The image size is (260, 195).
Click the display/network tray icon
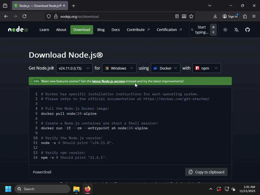pyautogui.click(x=227, y=189)
